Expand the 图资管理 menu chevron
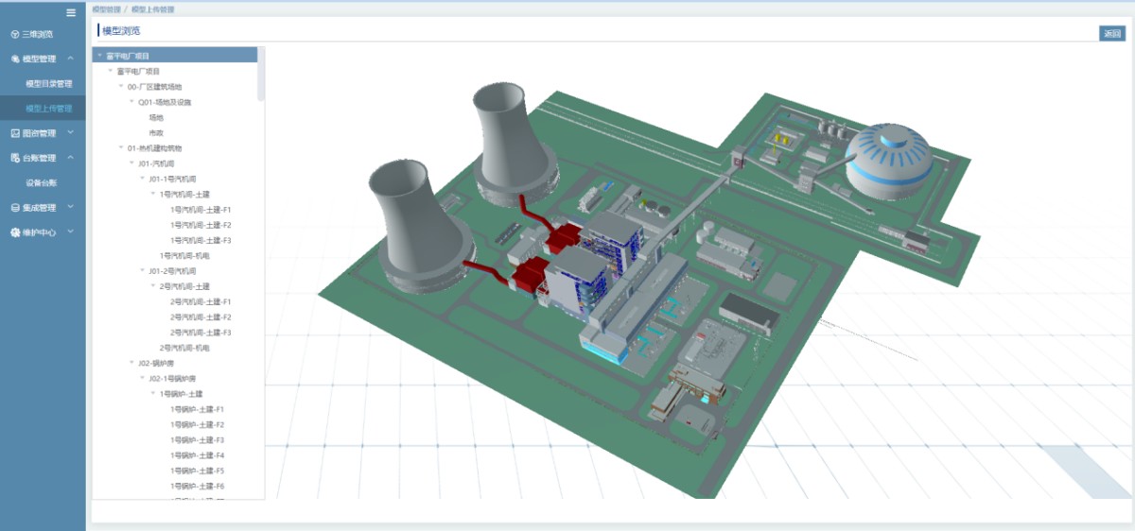 tap(71, 133)
